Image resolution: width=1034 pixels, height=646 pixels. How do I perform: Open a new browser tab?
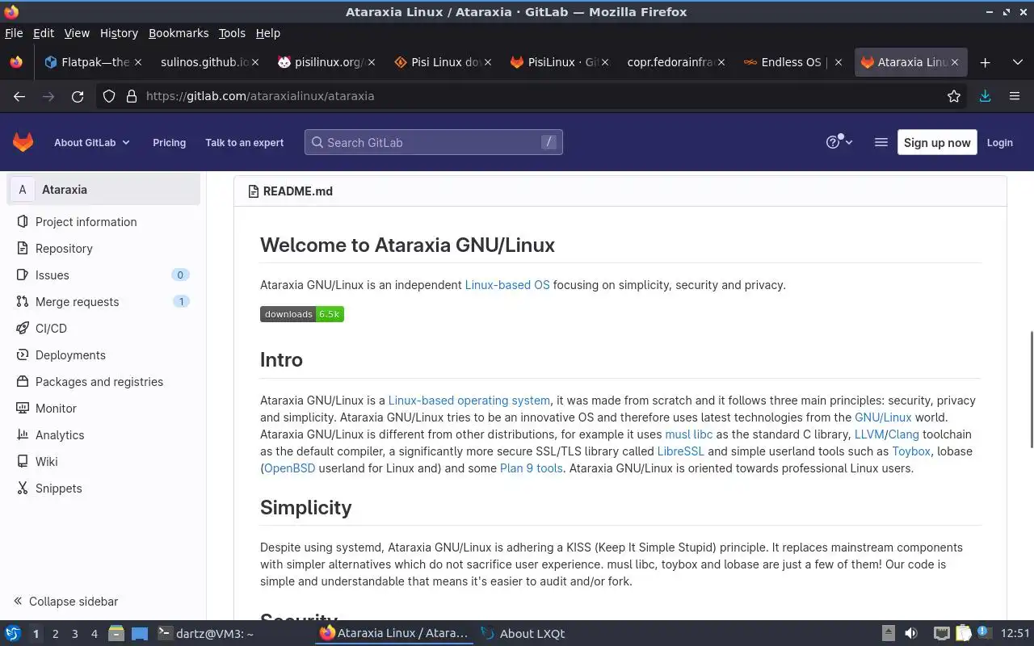pos(985,62)
